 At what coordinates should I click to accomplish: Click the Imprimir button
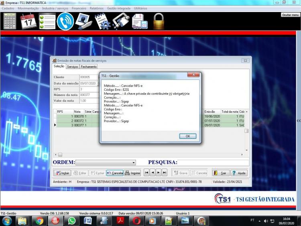click(132, 173)
